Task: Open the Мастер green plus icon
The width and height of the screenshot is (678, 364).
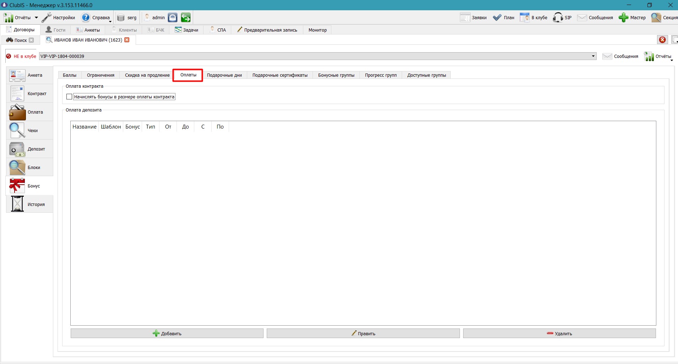Action: pos(623,17)
